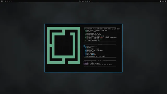Switch to workspace 4
This screenshot has height=94, width=167.
(x=9, y=1)
